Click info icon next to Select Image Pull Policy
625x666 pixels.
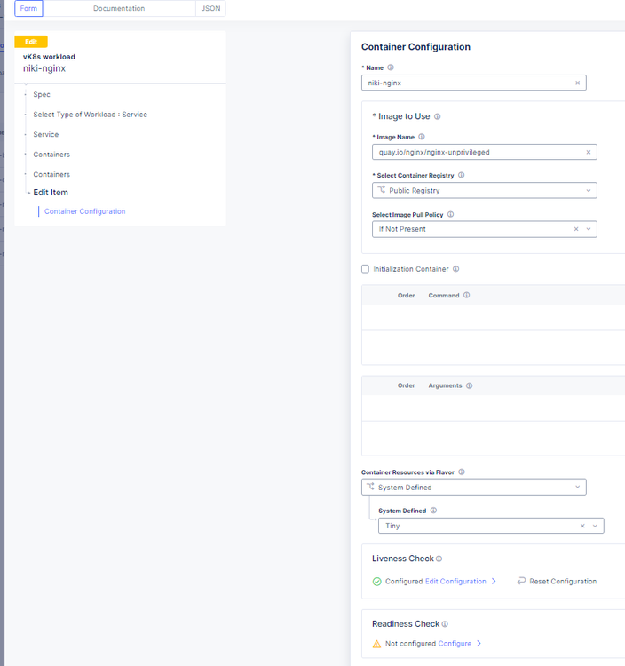[x=450, y=214]
